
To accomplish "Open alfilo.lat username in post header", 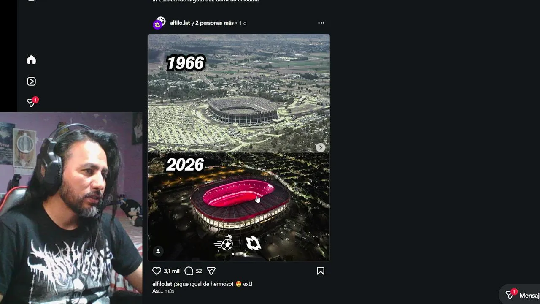I will click(180, 23).
